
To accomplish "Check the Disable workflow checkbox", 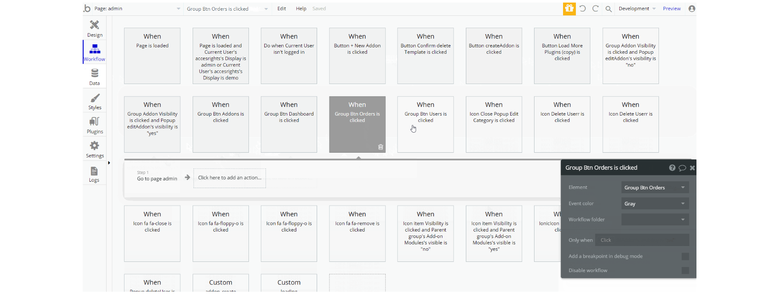I will click(x=685, y=270).
